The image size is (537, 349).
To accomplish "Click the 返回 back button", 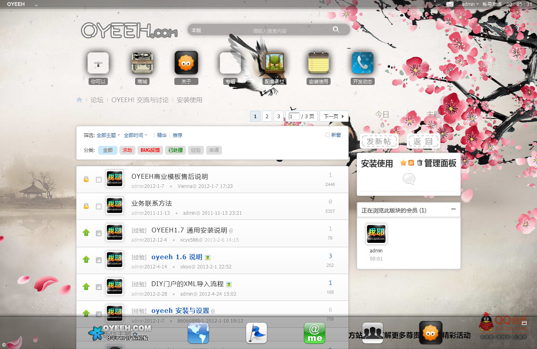I will 424,141.
